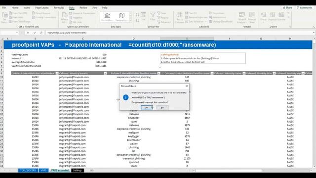The width and height of the screenshot is (316, 178).
Task: Open Recent Sources
Action: (41, 13)
